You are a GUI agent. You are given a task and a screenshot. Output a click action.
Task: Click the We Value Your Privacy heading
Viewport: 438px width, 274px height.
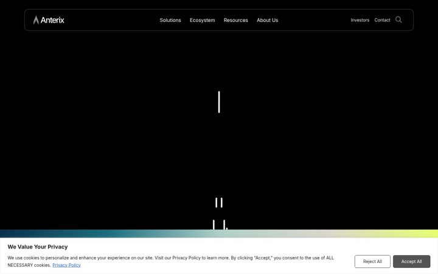pyautogui.click(x=38, y=247)
